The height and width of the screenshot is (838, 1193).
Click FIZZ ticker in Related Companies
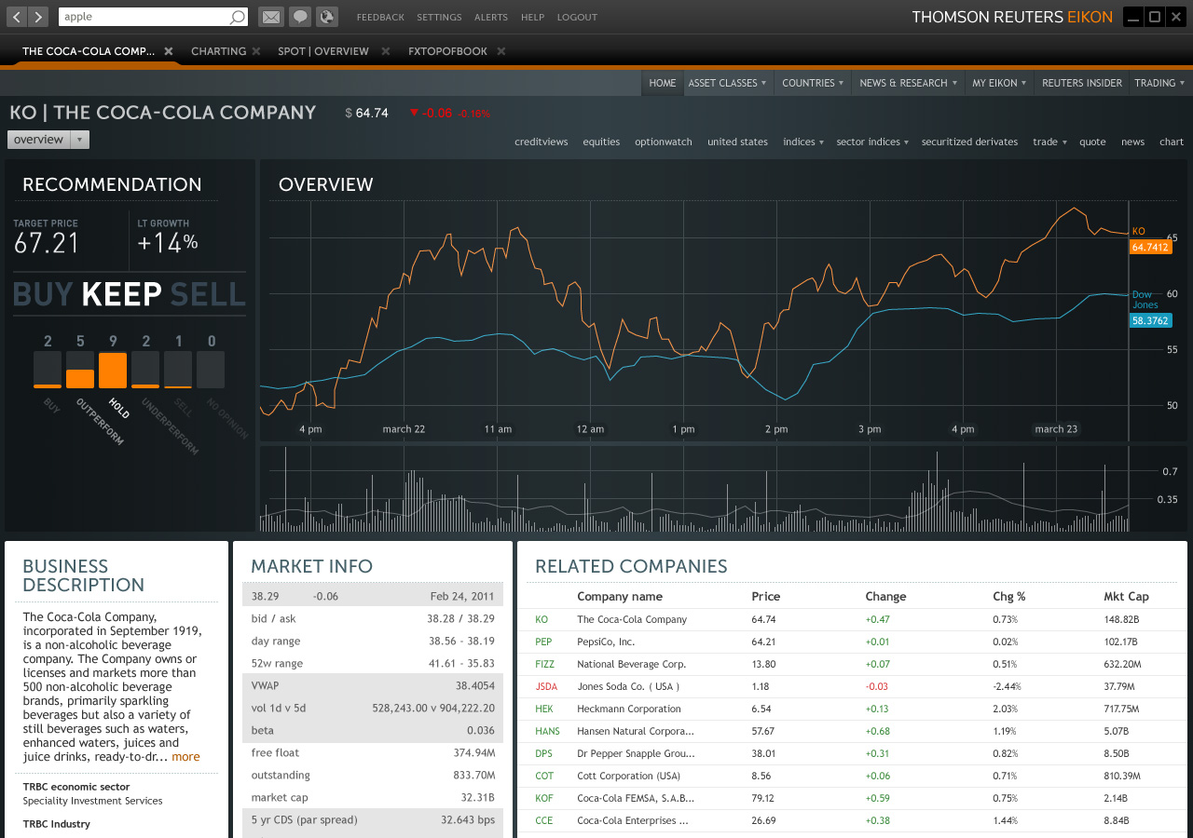point(544,664)
